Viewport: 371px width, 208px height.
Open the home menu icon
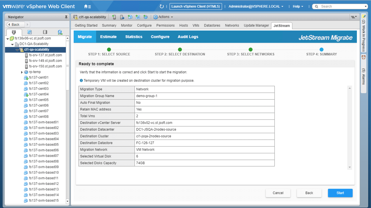point(87,6)
